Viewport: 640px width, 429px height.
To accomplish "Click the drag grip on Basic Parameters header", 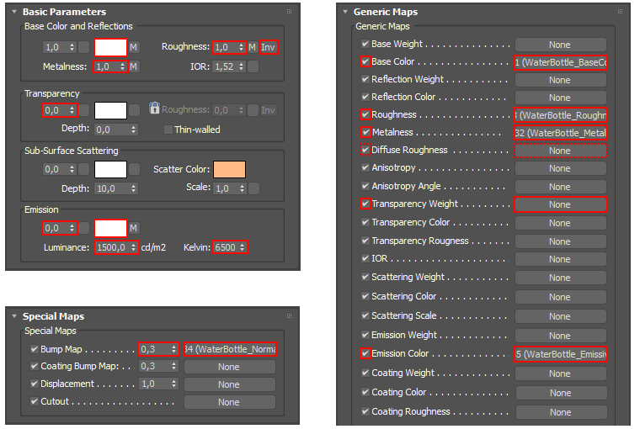I will click(290, 13).
